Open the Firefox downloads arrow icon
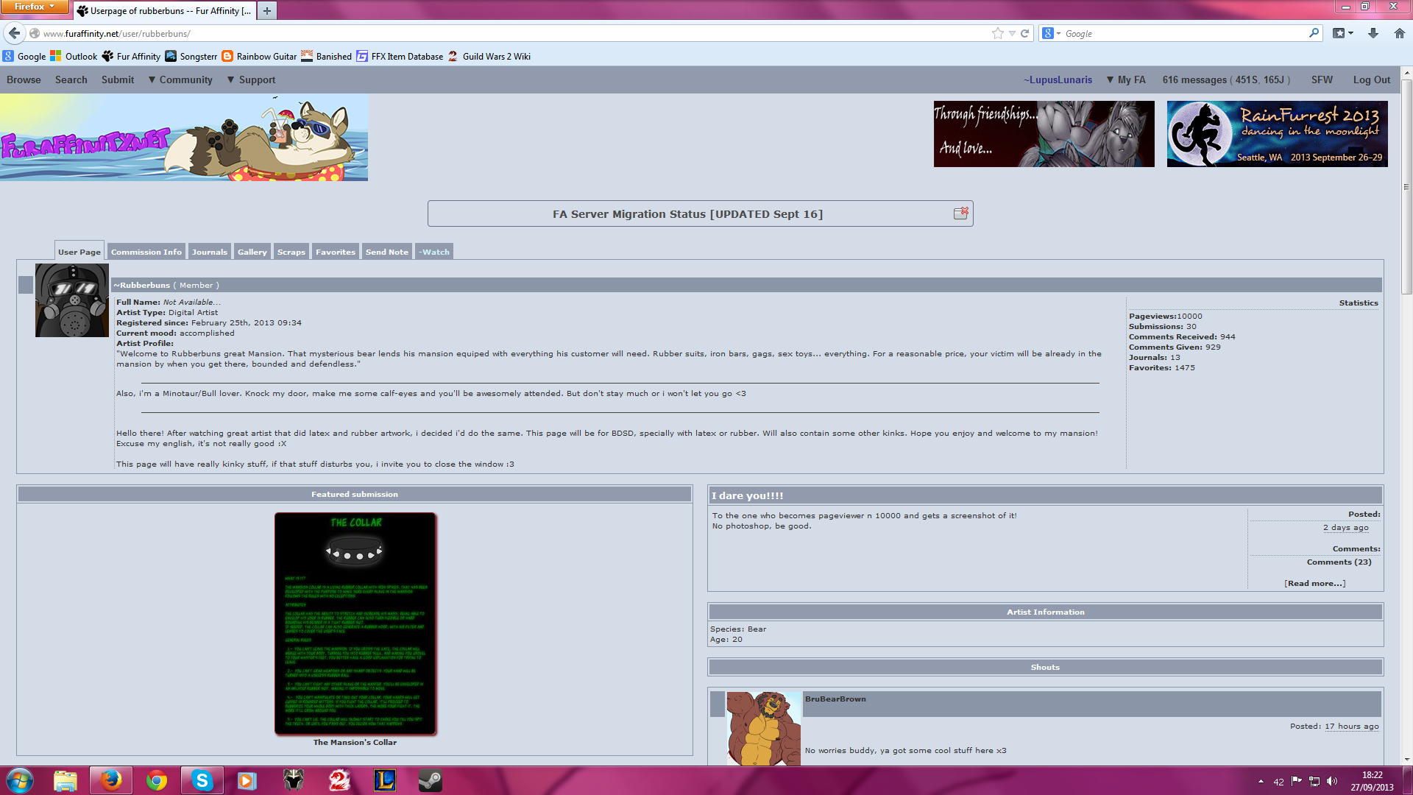Viewport: 1413px width, 795px height. (x=1373, y=33)
